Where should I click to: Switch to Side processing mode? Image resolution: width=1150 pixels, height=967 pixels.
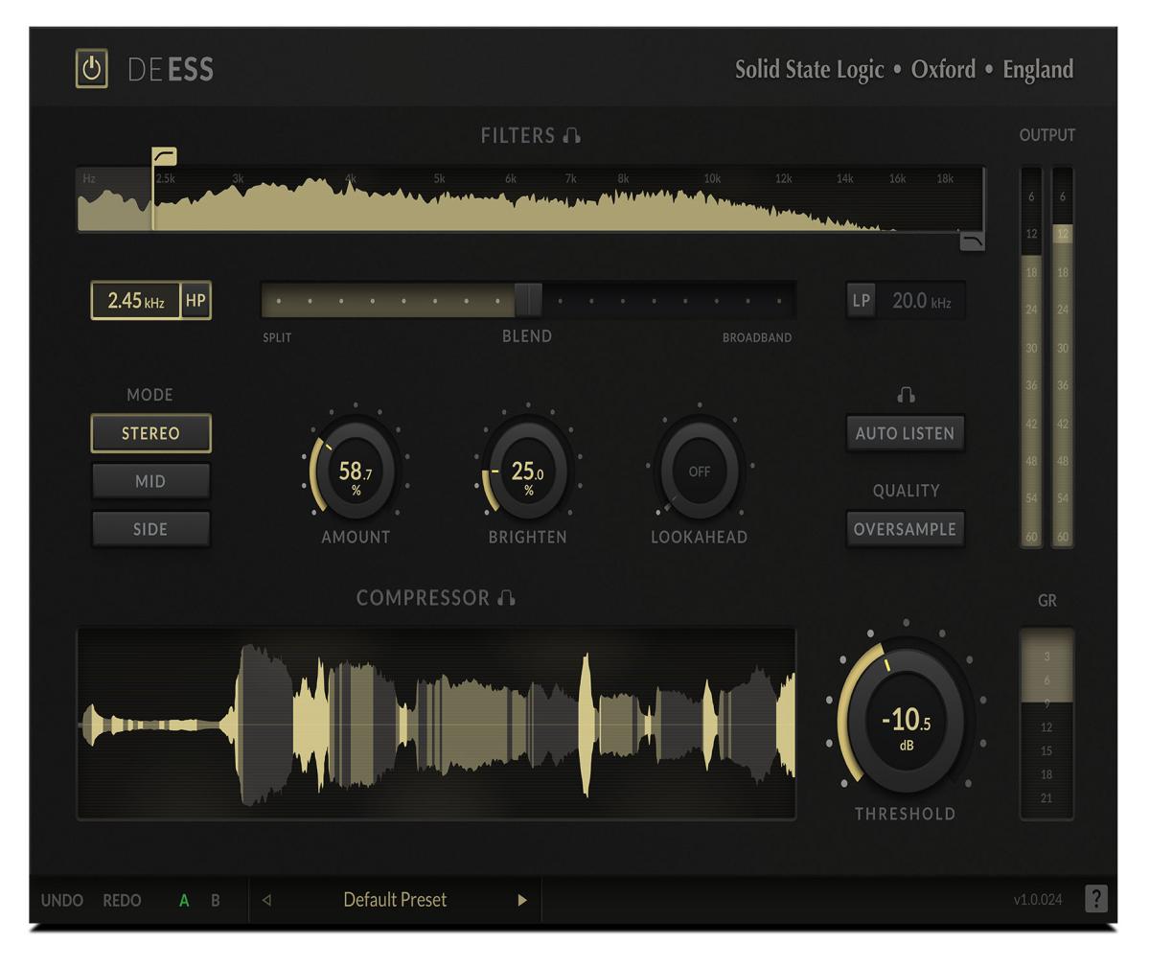click(150, 529)
